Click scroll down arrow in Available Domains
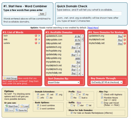The height and width of the screenshot is (119, 131). pyautogui.click(x=83, y=75)
